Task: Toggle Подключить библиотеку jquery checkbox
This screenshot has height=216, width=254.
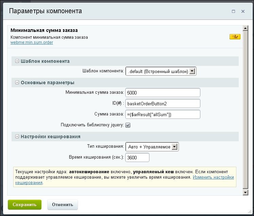Action: (x=128, y=125)
